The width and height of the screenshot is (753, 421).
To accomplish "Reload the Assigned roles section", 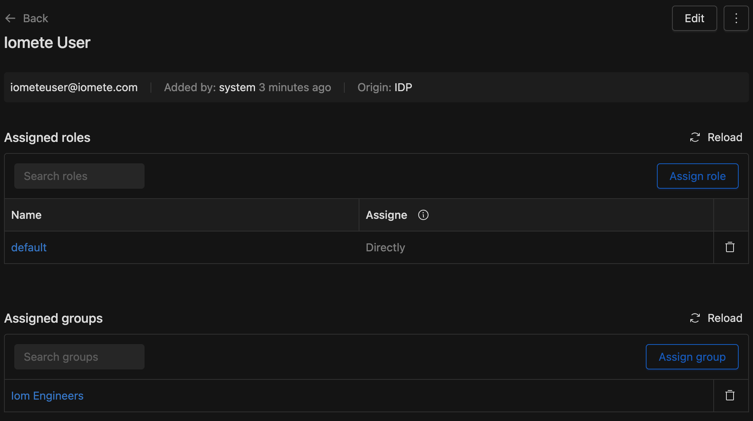I will coord(716,137).
